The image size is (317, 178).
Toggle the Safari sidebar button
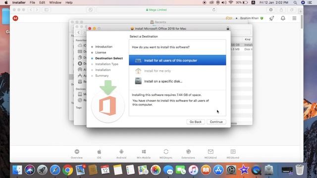click(x=46, y=10)
